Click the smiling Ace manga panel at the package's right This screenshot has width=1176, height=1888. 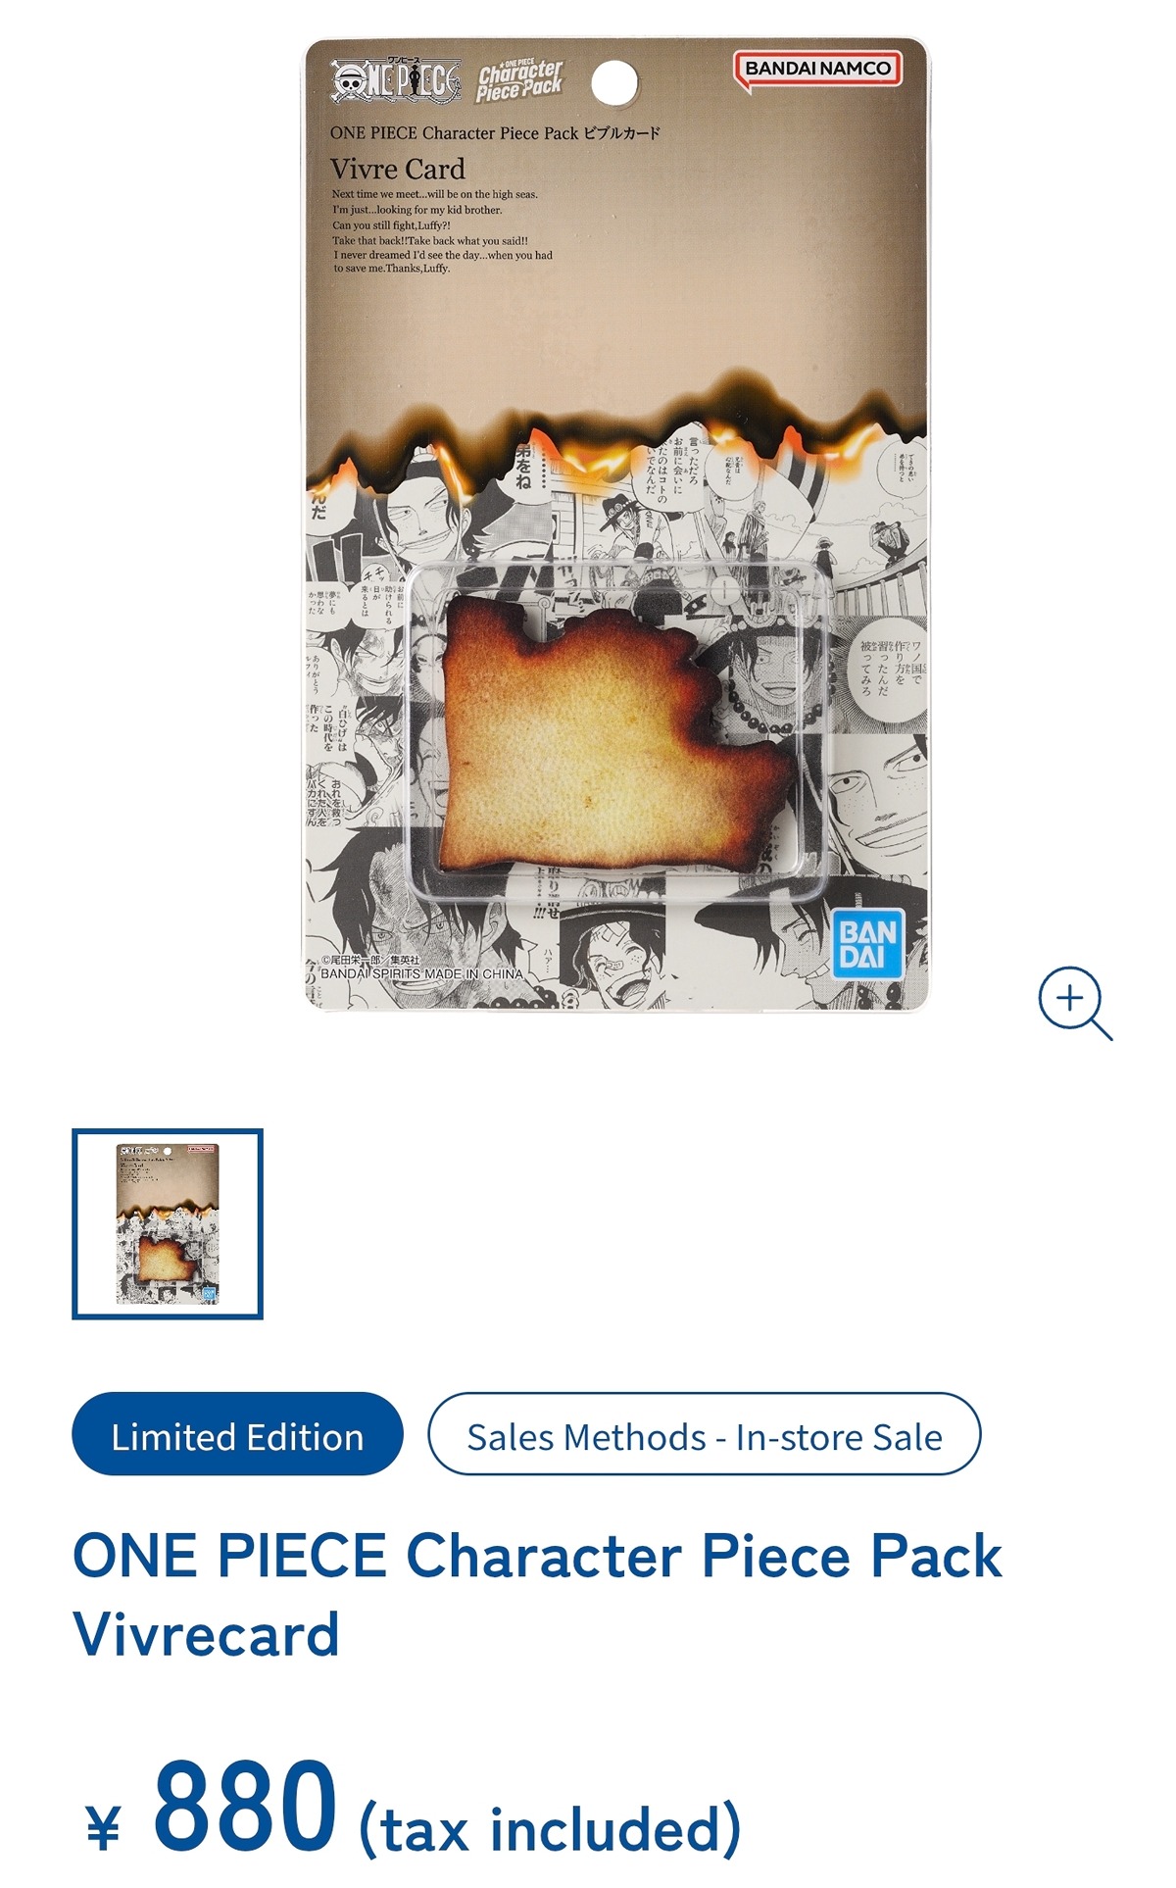874,804
